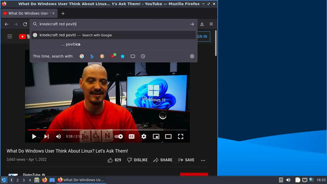Viewport: 327px width, 184px height.
Task: Search this time with Google
Action: point(82,56)
